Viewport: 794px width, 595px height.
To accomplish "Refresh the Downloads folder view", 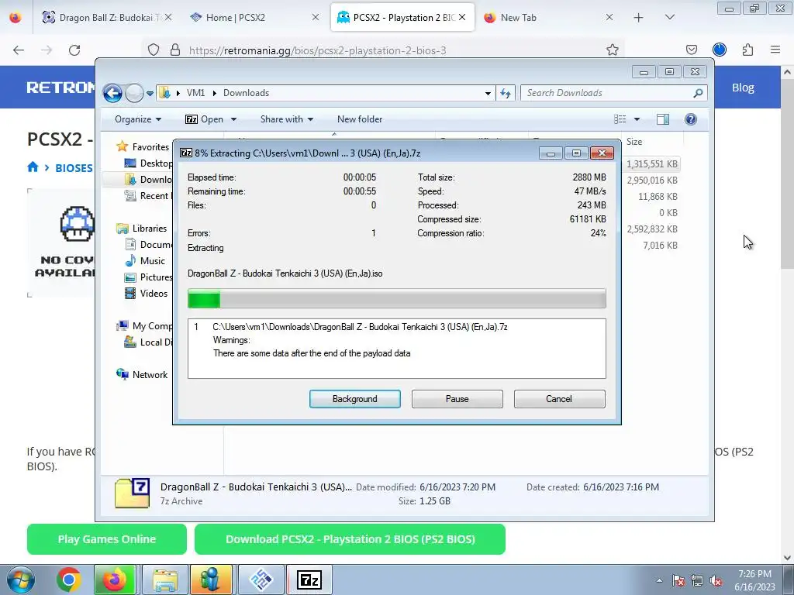I will pos(506,93).
